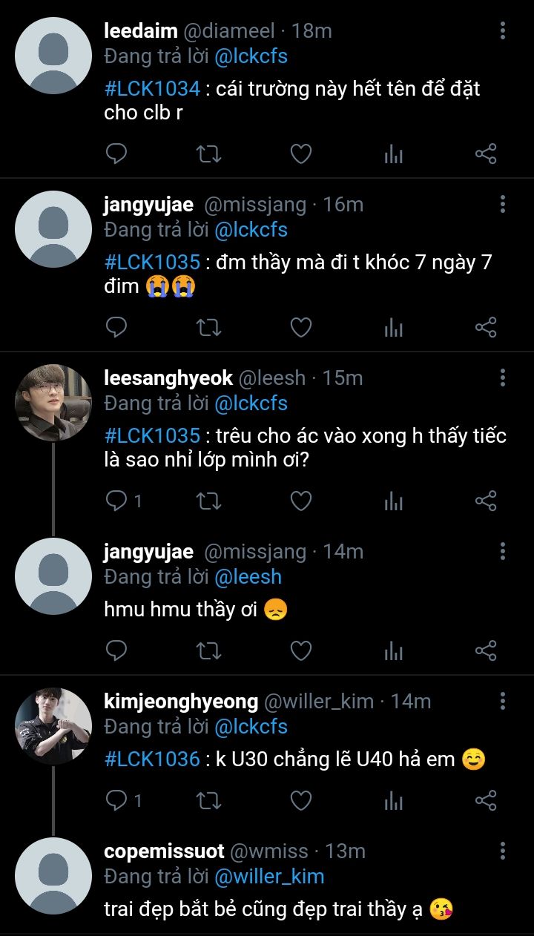Share leesanghyeok's #LCK1035 tweet
The width and height of the screenshot is (534, 936).
pyautogui.click(x=485, y=501)
